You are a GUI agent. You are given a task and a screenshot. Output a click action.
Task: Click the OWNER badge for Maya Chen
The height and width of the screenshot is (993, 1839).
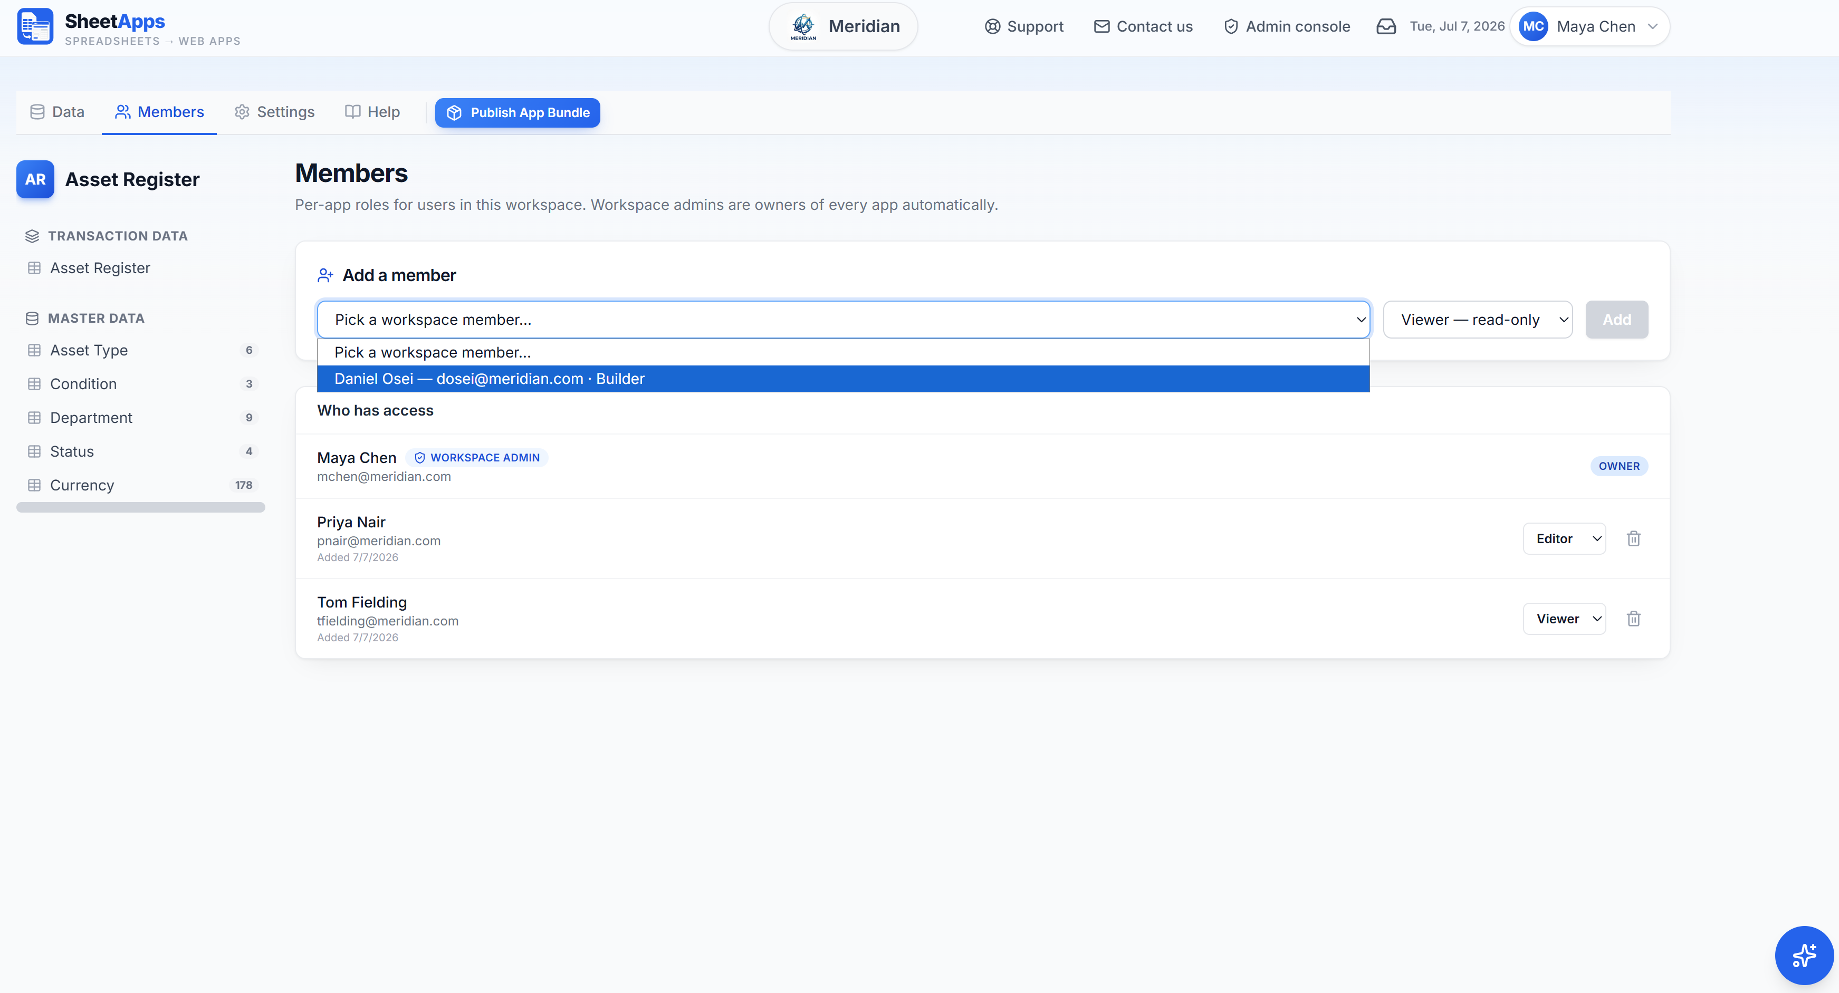1619,466
